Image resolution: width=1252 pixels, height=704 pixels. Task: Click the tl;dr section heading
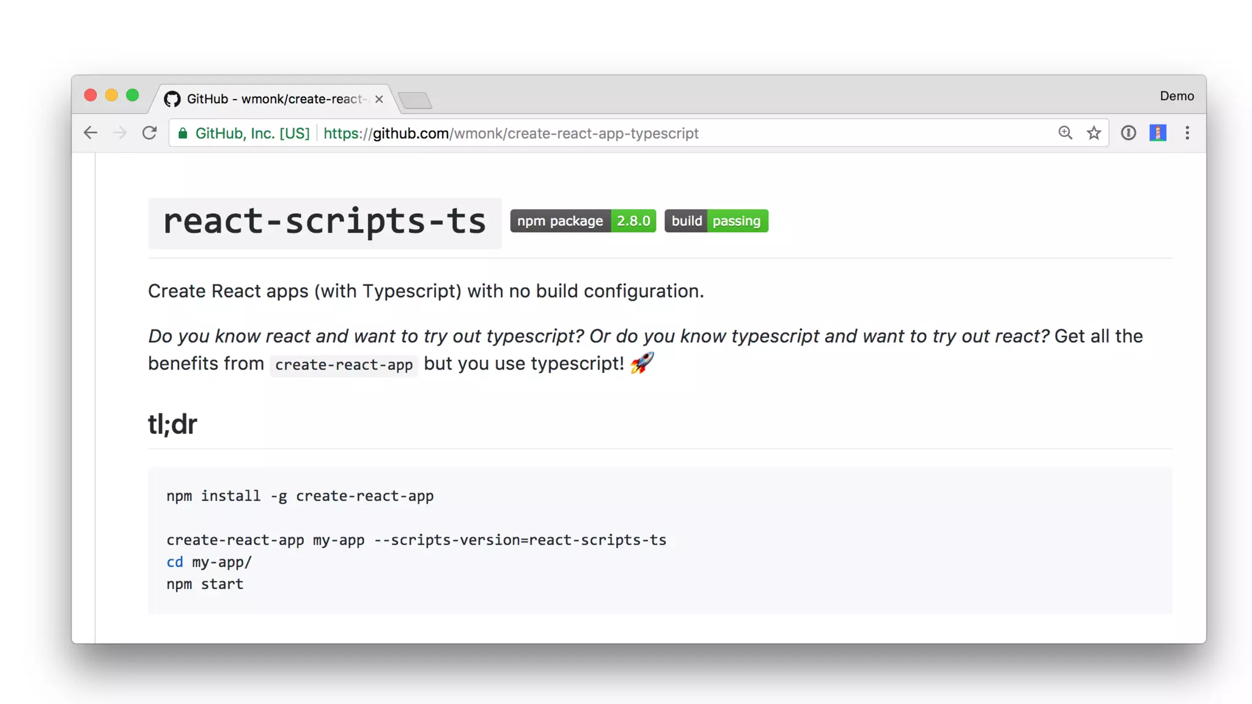(x=172, y=424)
